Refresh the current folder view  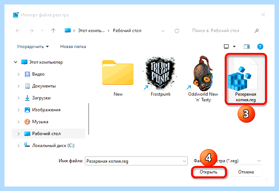click(x=177, y=31)
